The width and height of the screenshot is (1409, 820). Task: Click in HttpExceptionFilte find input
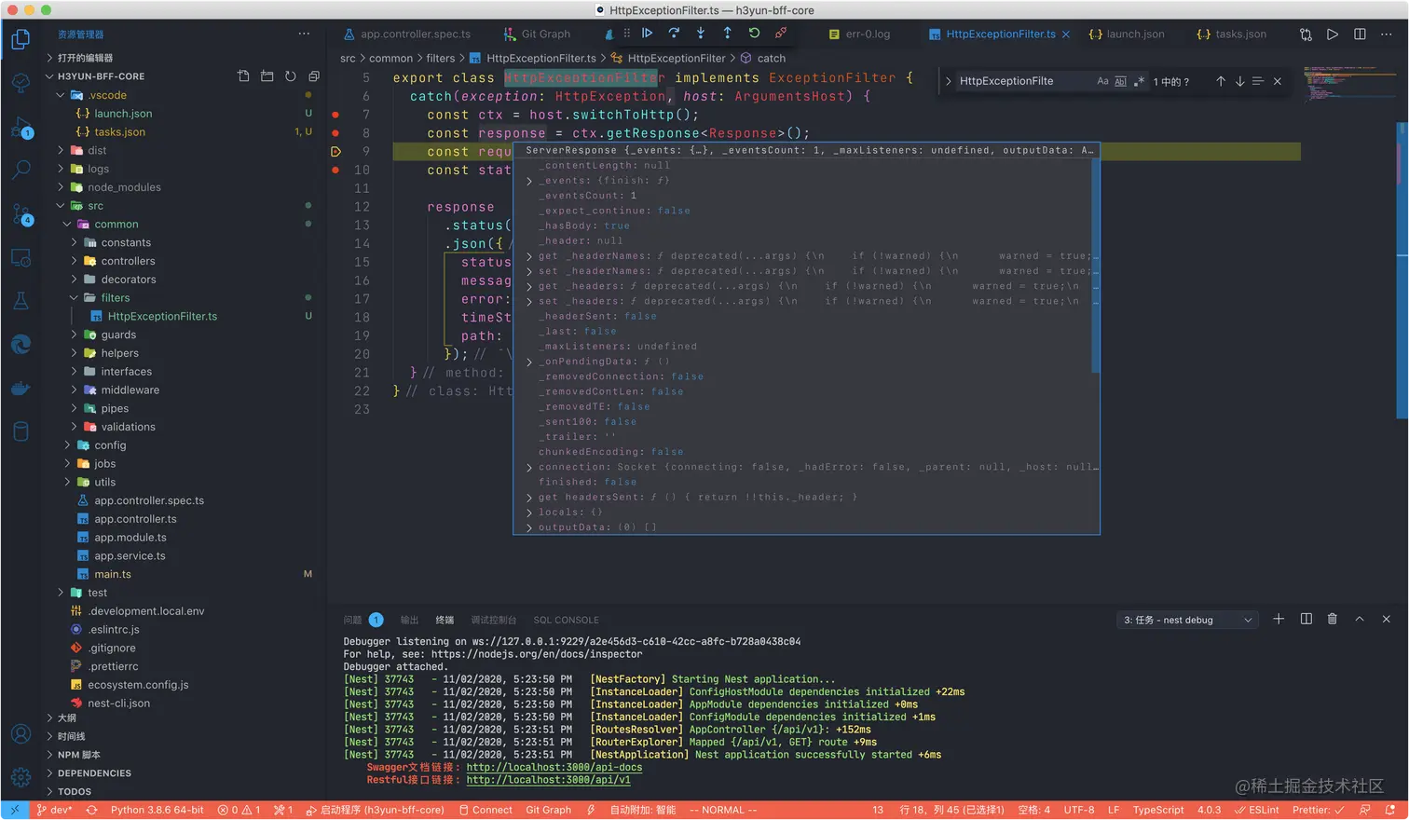pyautogui.click(x=1023, y=81)
